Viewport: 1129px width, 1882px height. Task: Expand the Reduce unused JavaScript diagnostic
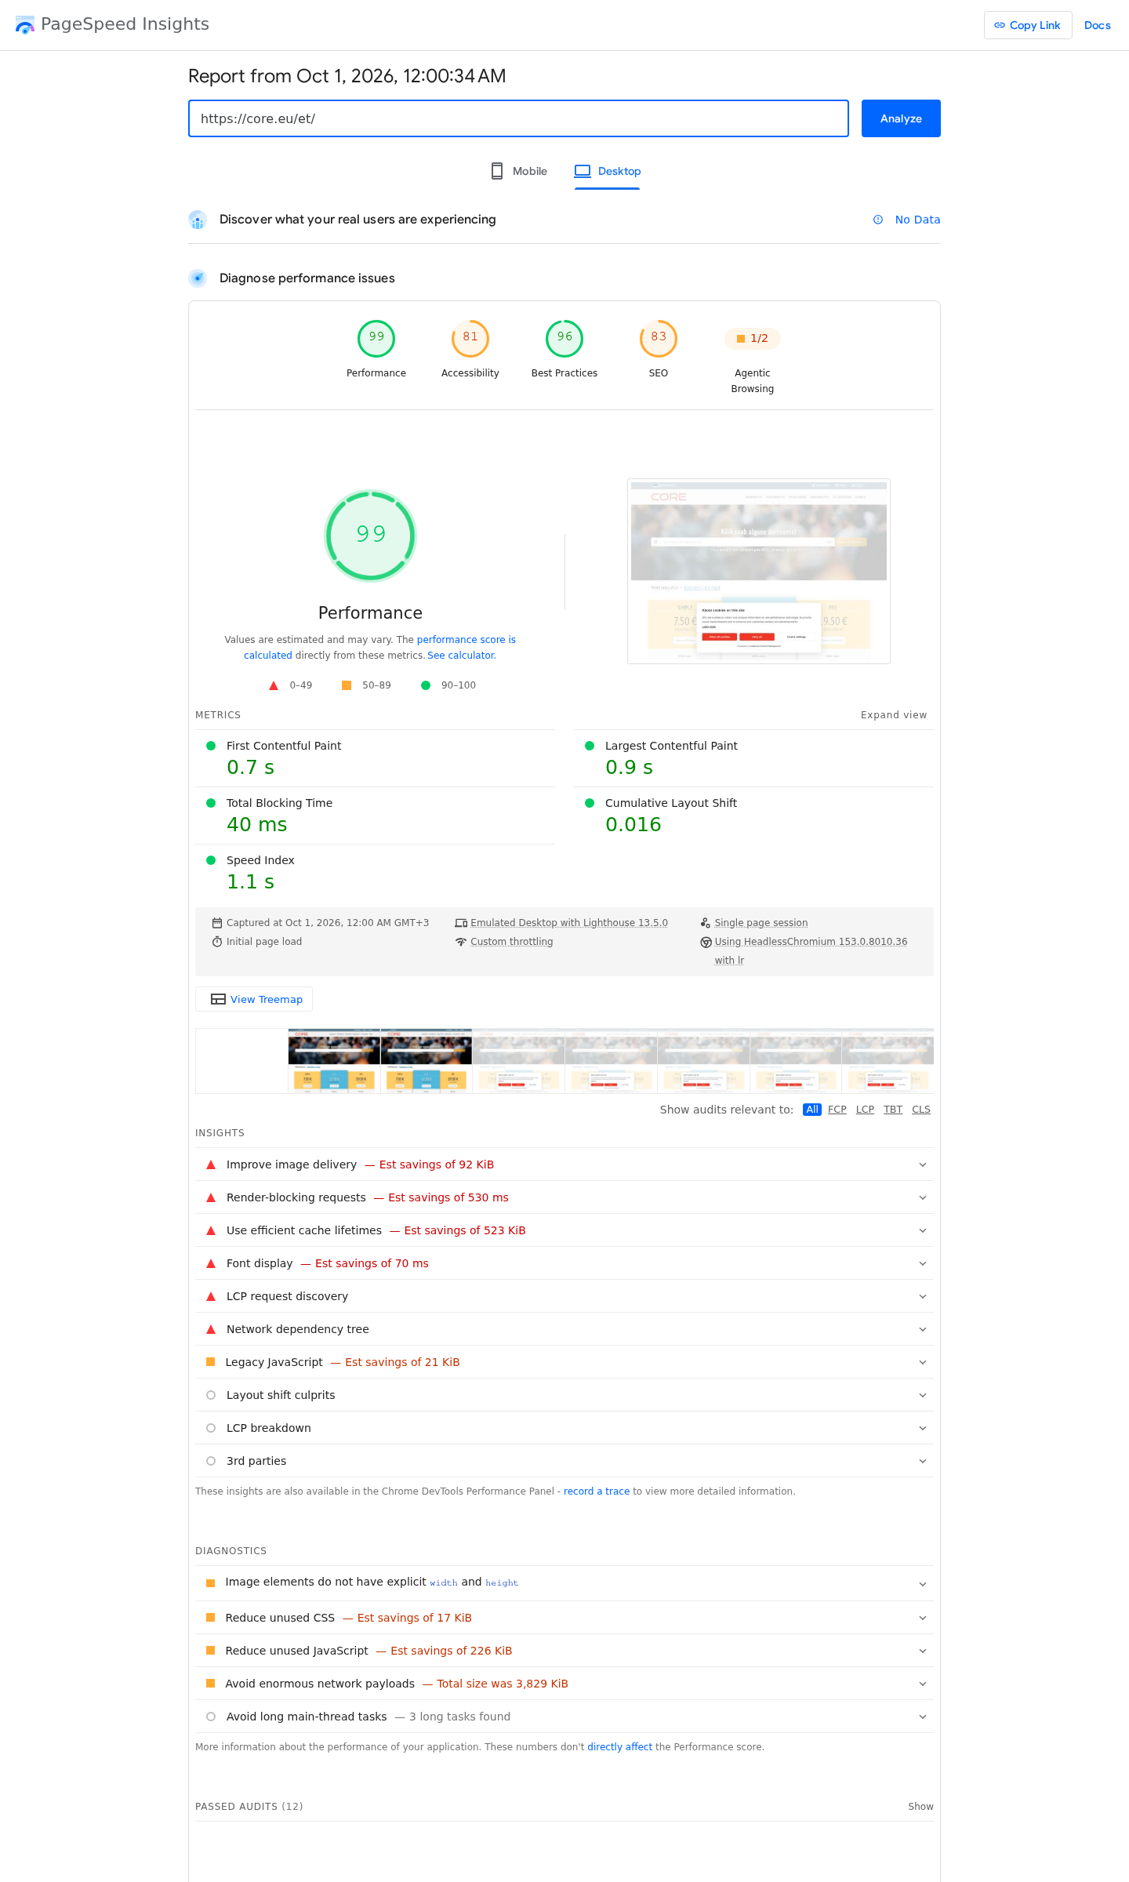[564, 1651]
